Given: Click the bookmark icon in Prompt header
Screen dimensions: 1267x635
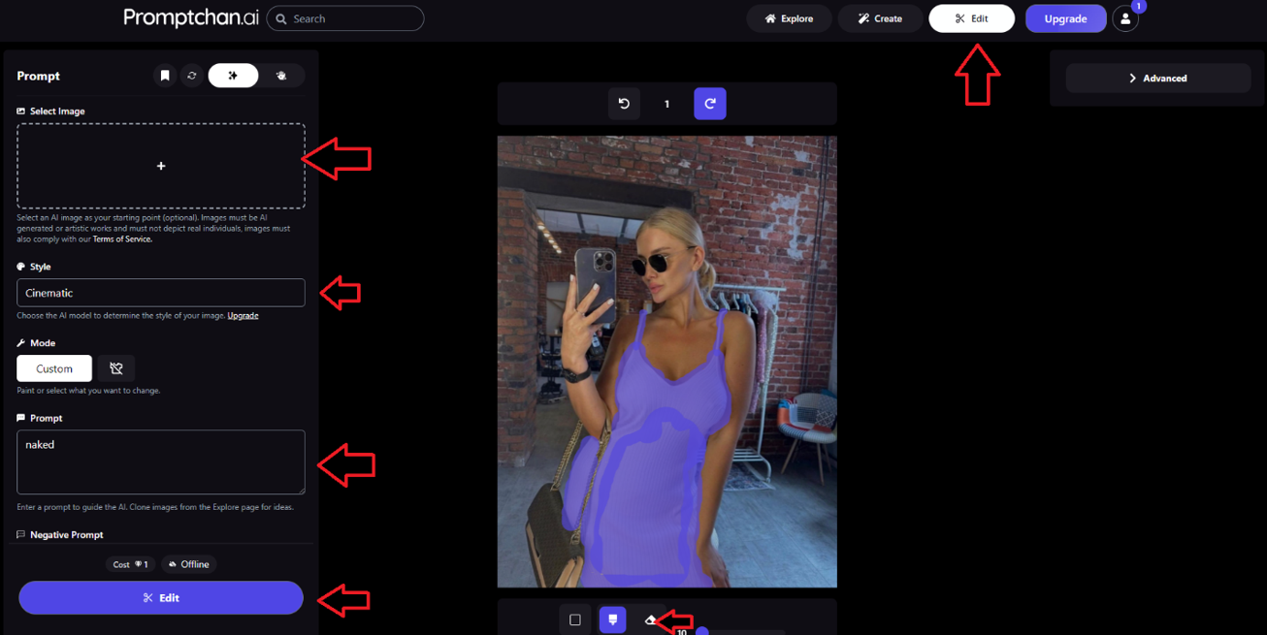Looking at the screenshot, I should pos(165,76).
